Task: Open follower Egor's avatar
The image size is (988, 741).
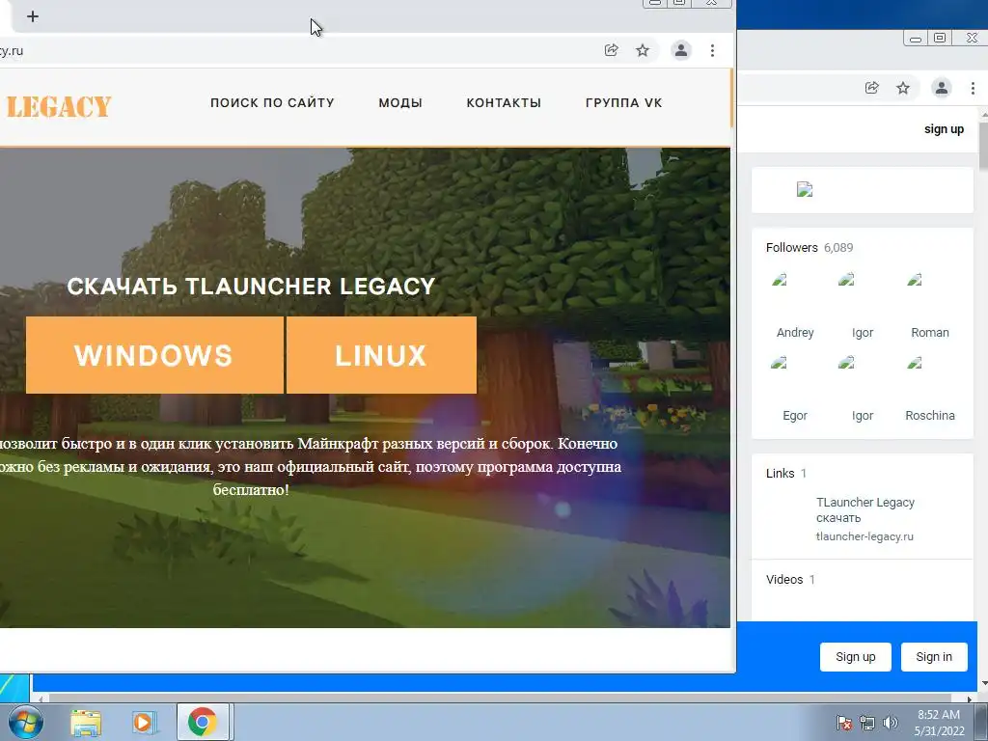Action: 780,363
